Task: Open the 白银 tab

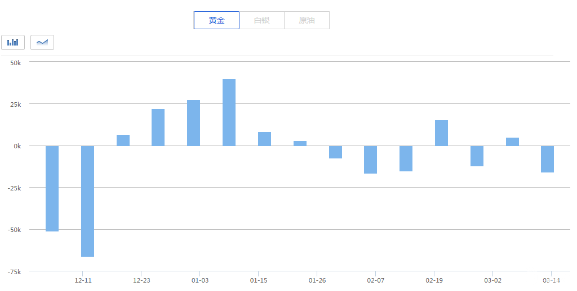Action: 261,20
